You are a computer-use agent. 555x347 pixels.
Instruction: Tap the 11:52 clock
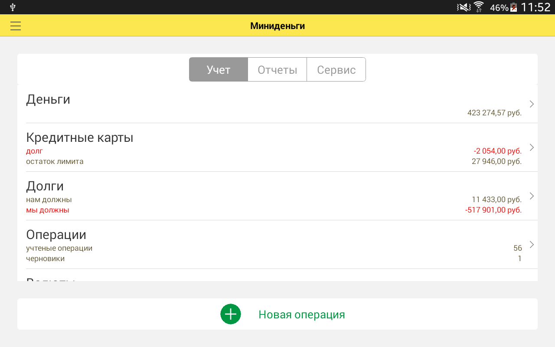(535, 7)
